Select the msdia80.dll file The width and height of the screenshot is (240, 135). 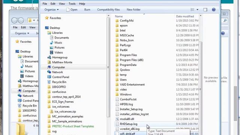125,119
